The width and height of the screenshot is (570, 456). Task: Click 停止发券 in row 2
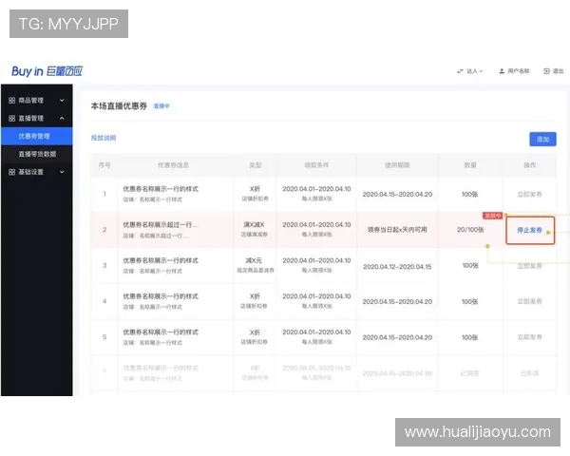(x=530, y=230)
